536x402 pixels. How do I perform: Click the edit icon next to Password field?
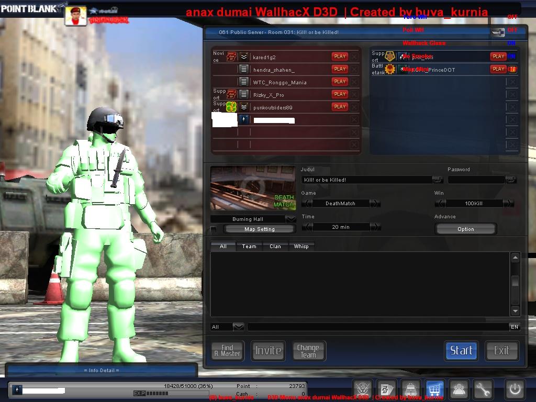tap(511, 180)
